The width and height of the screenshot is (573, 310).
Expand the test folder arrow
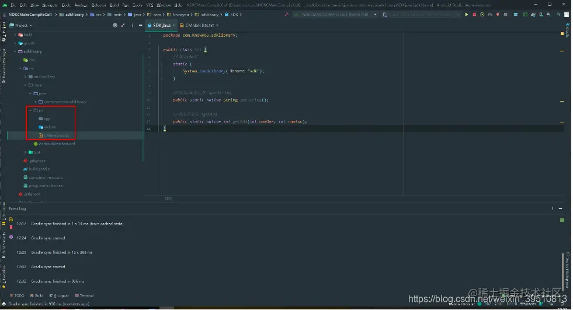point(25,152)
